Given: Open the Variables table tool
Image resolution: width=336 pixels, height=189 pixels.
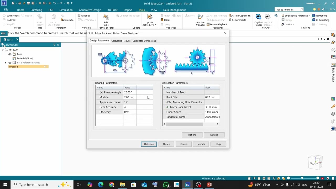Looking at the screenshot, I should pos(84,15).
